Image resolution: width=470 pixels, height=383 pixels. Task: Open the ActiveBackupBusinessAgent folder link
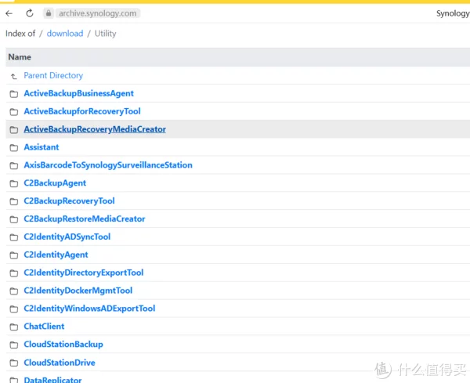[x=79, y=93]
